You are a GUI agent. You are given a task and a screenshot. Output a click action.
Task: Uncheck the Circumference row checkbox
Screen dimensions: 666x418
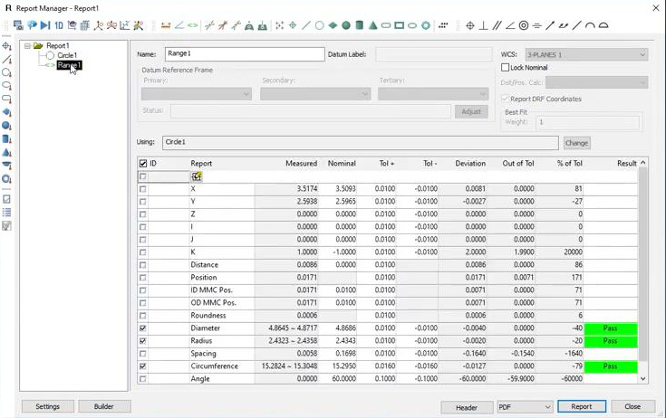point(143,366)
